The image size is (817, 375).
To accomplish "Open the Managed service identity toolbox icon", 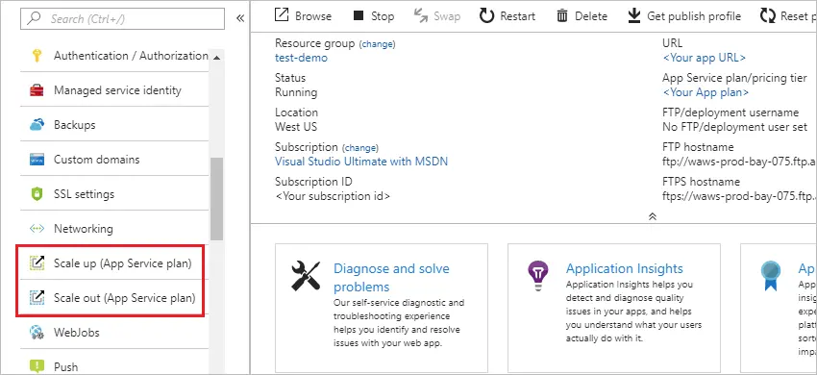I will (37, 90).
